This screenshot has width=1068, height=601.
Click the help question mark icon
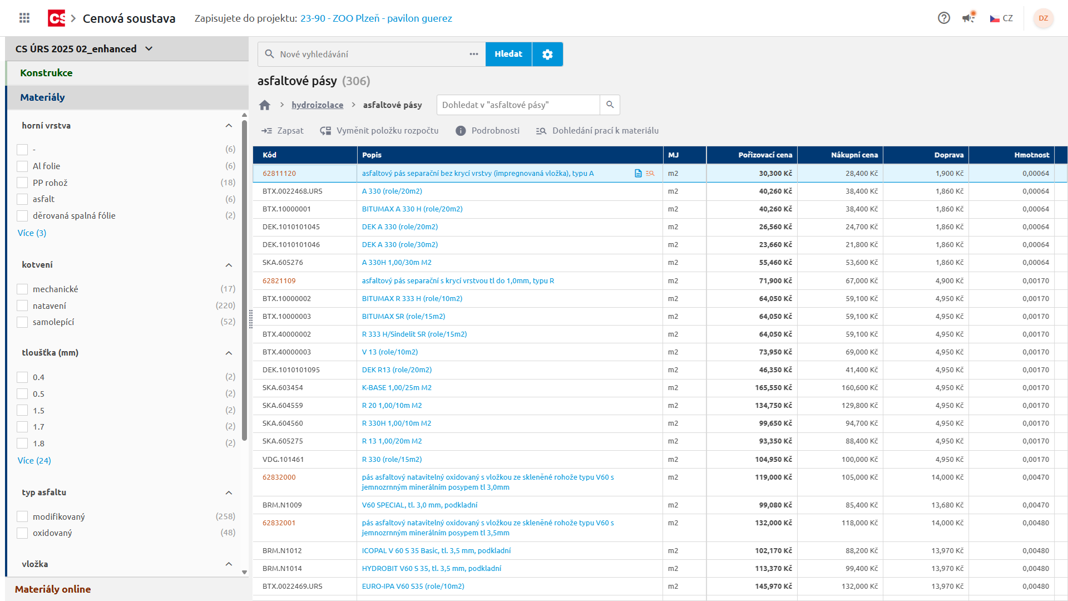coord(943,18)
